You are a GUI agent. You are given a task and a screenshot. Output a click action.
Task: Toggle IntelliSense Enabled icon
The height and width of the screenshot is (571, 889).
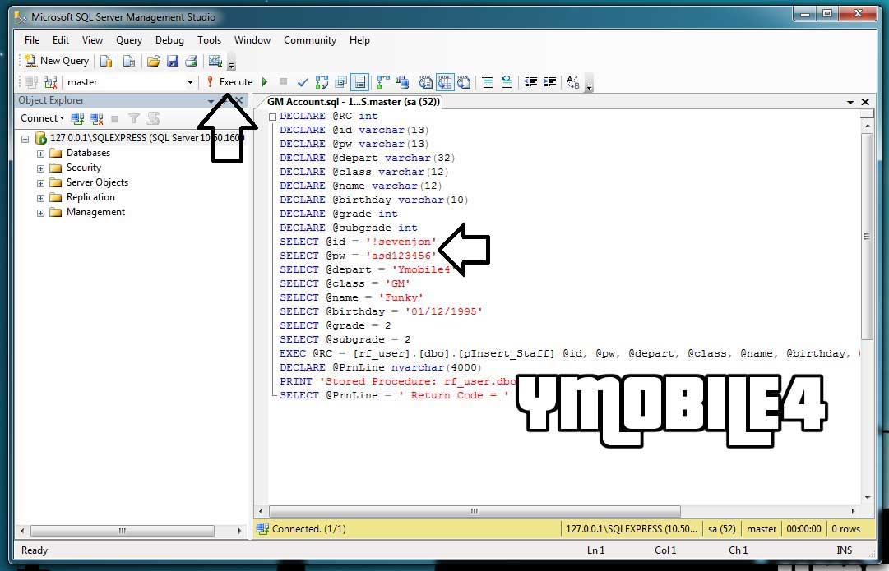(360, 83)
